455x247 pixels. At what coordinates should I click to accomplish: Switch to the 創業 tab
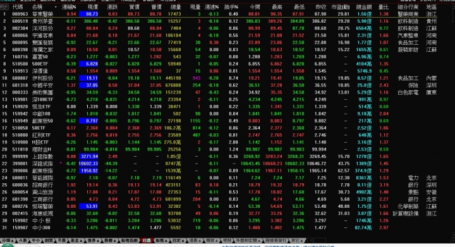tap(49, 240)
